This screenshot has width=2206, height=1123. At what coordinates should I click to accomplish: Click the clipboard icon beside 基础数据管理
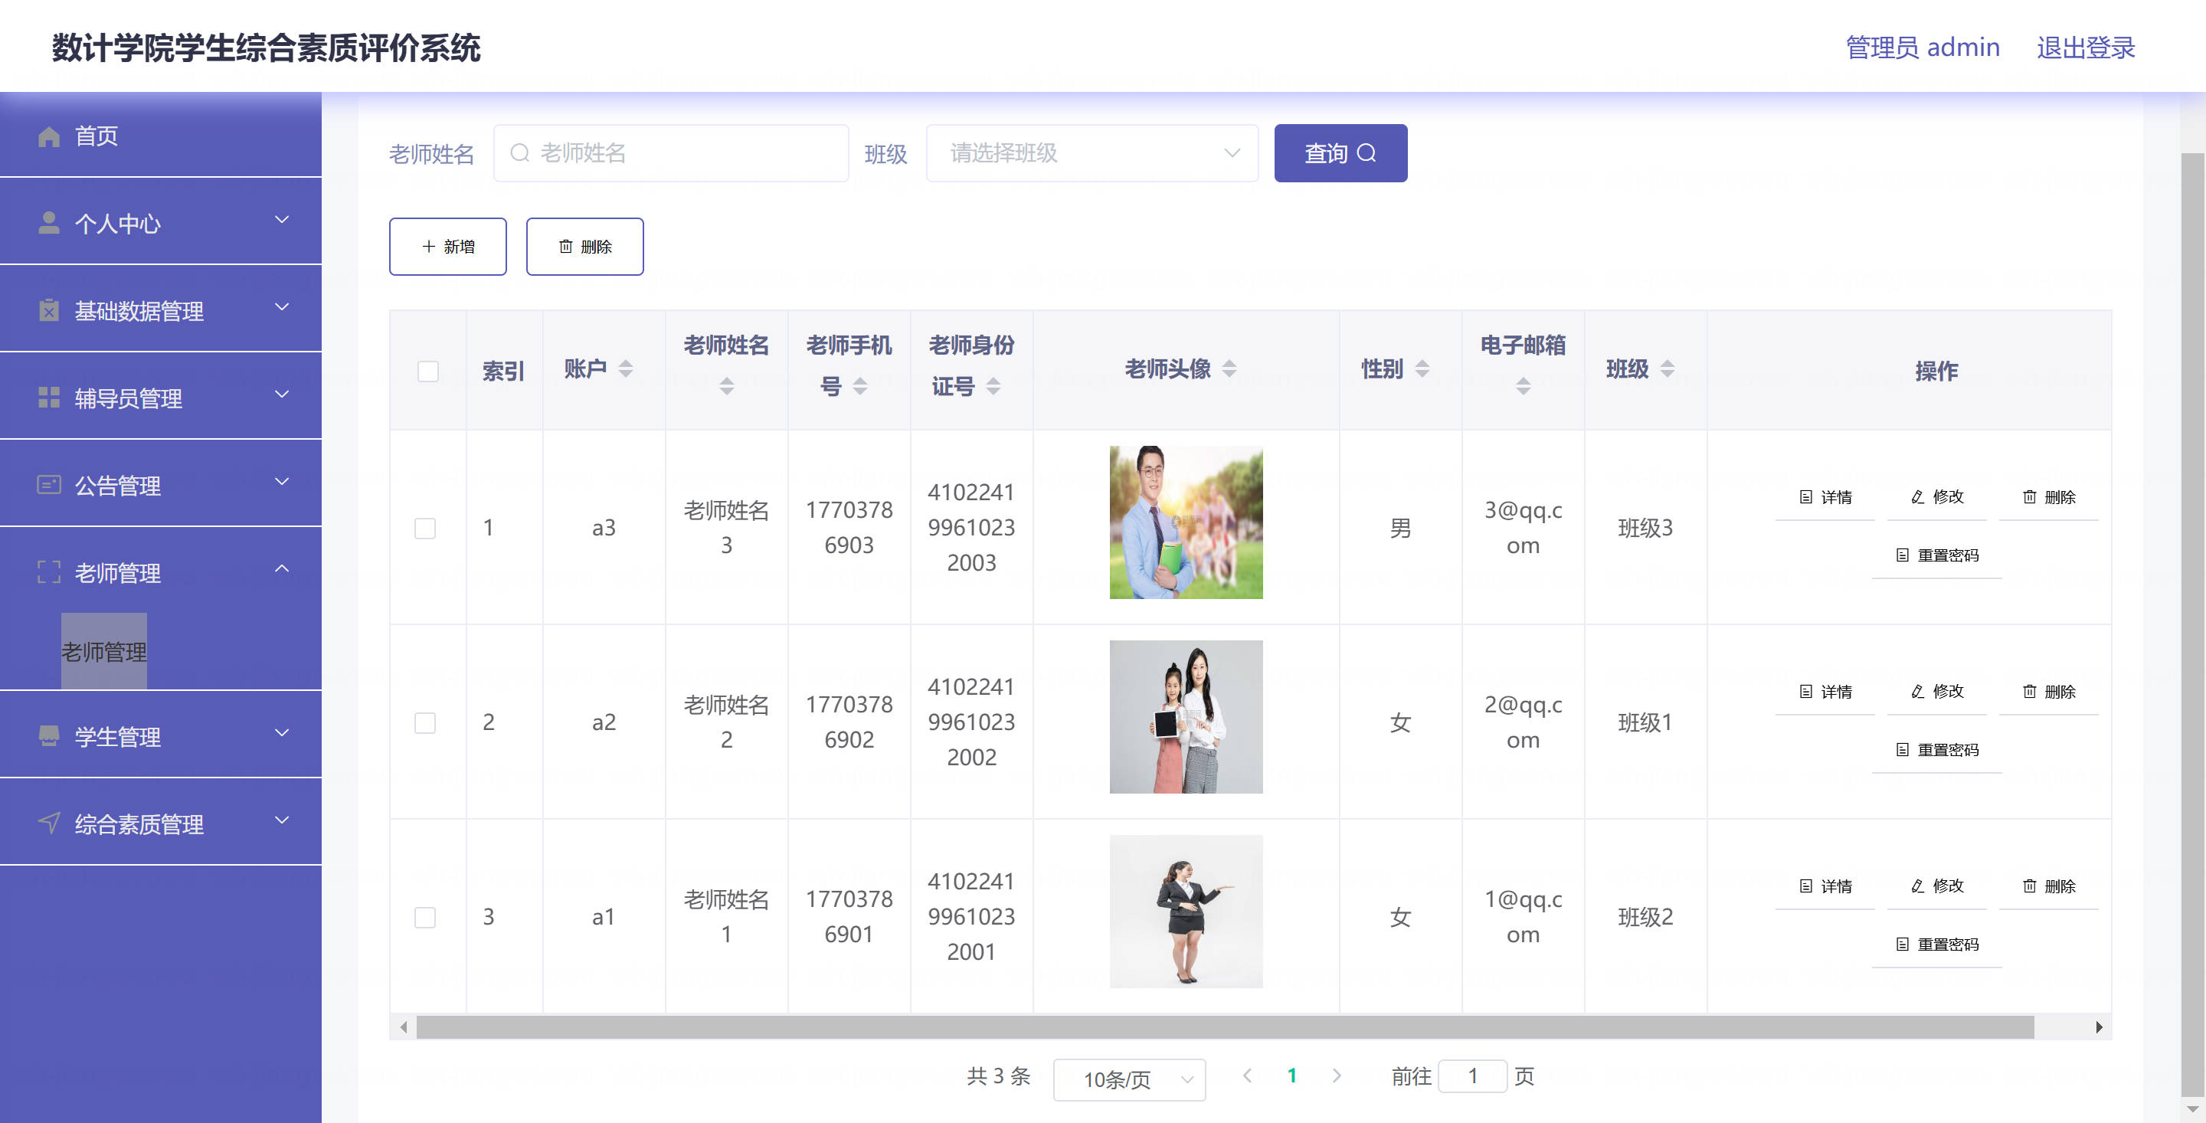tap(49, 310)
